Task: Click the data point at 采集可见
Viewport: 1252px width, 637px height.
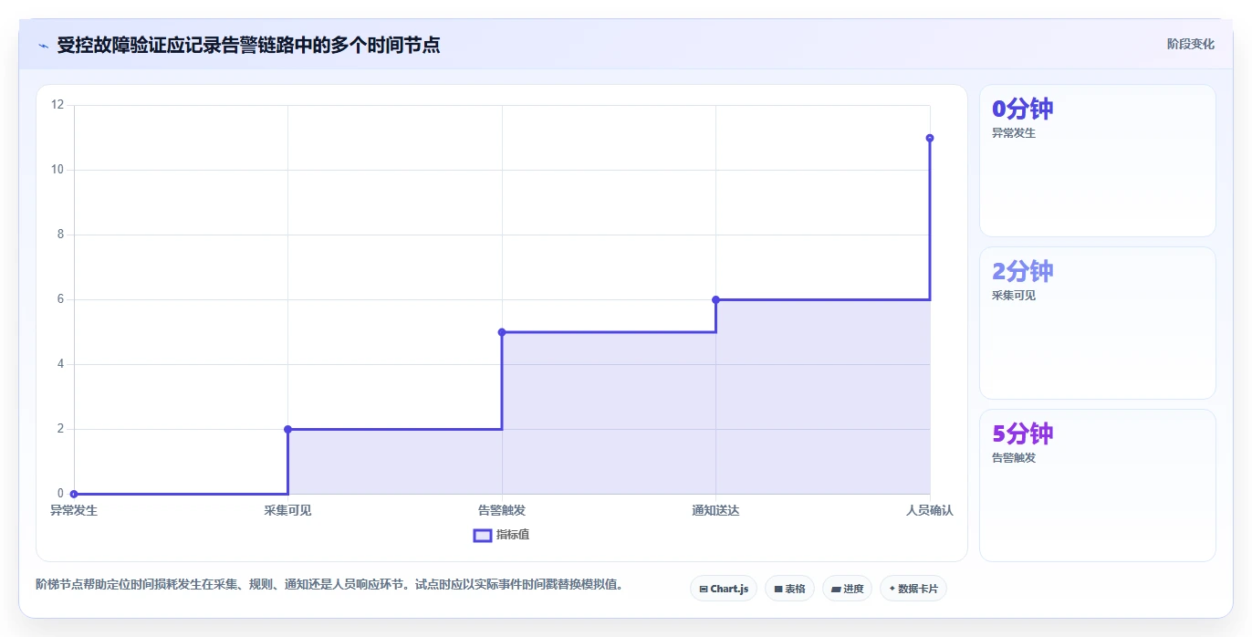Action: click(x=287, y=429)
